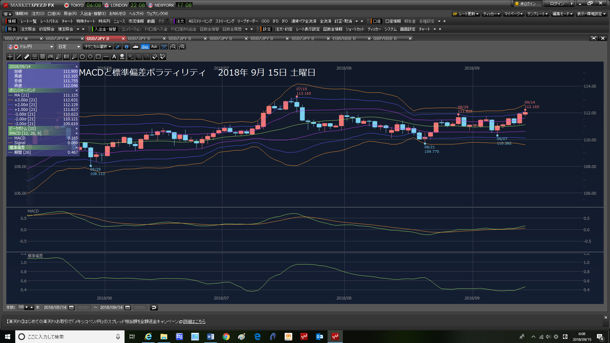Open the ヘルプ(H) menu
This screenshot has height=343, width=610.
point(136,14)
